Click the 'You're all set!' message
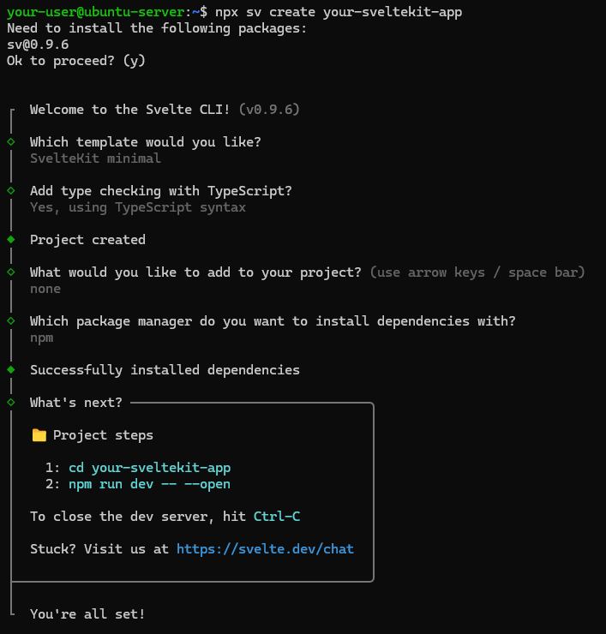 pyautogui.click(x=87, y=614)
